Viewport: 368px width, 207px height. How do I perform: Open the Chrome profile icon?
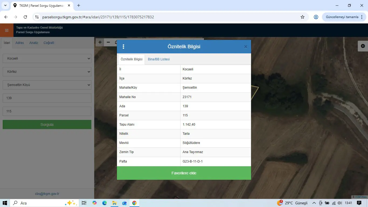tap(316, 17)
